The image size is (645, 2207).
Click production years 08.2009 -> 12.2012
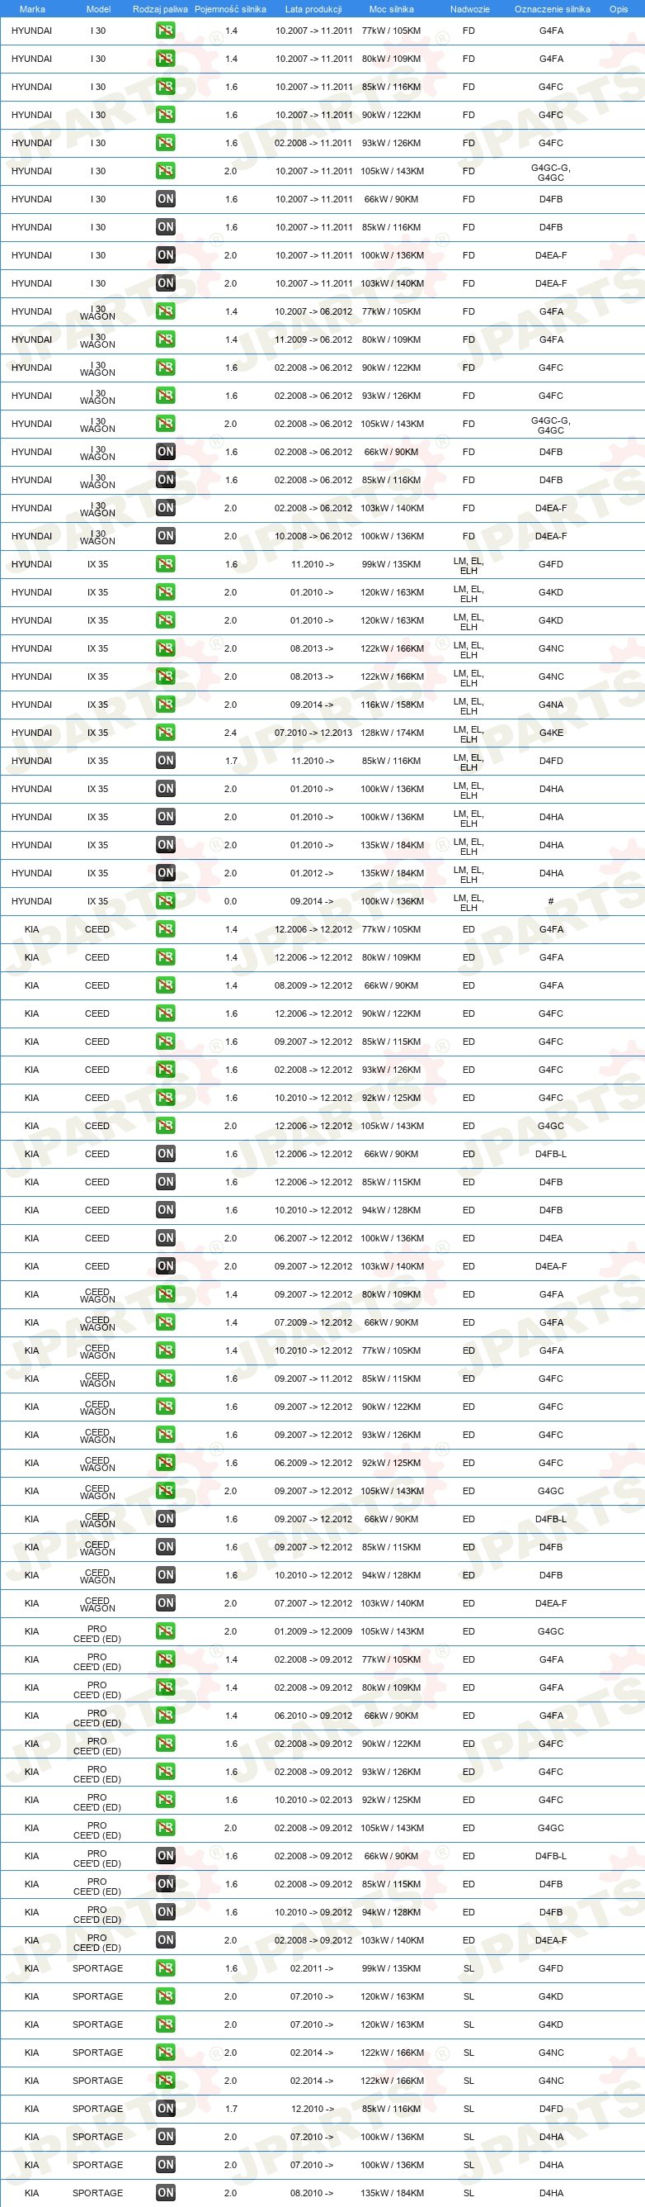click(x=313, y=985)
